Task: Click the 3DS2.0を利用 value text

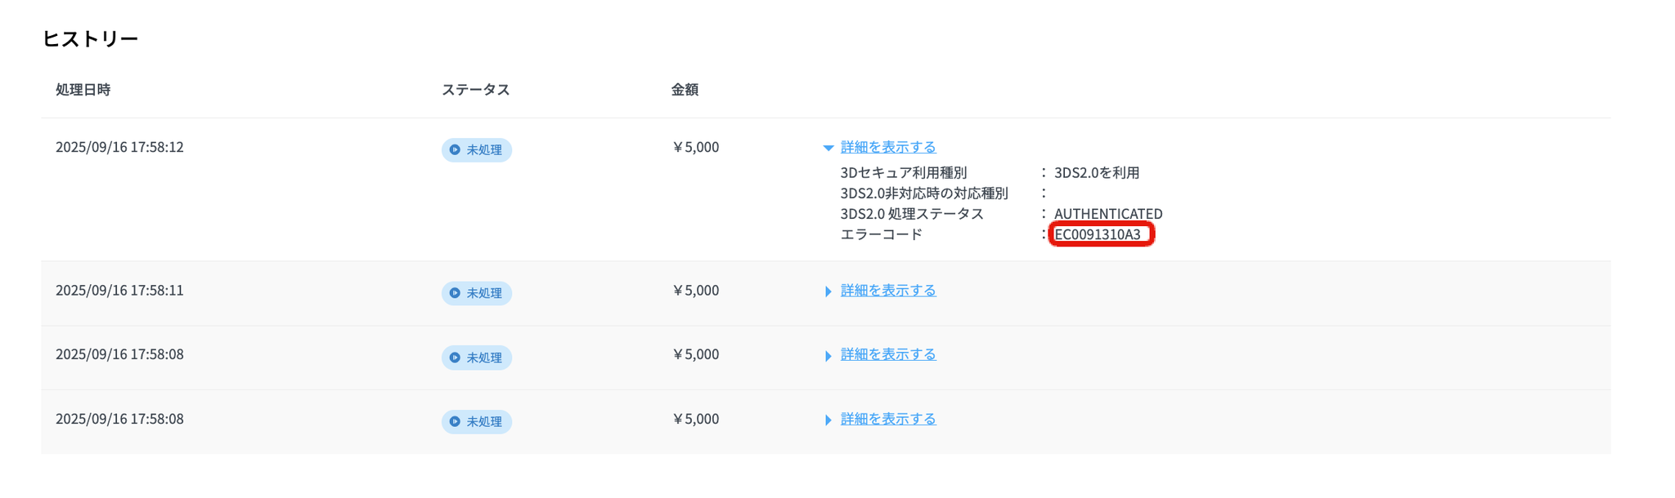Action: [x=1097, y=173]
